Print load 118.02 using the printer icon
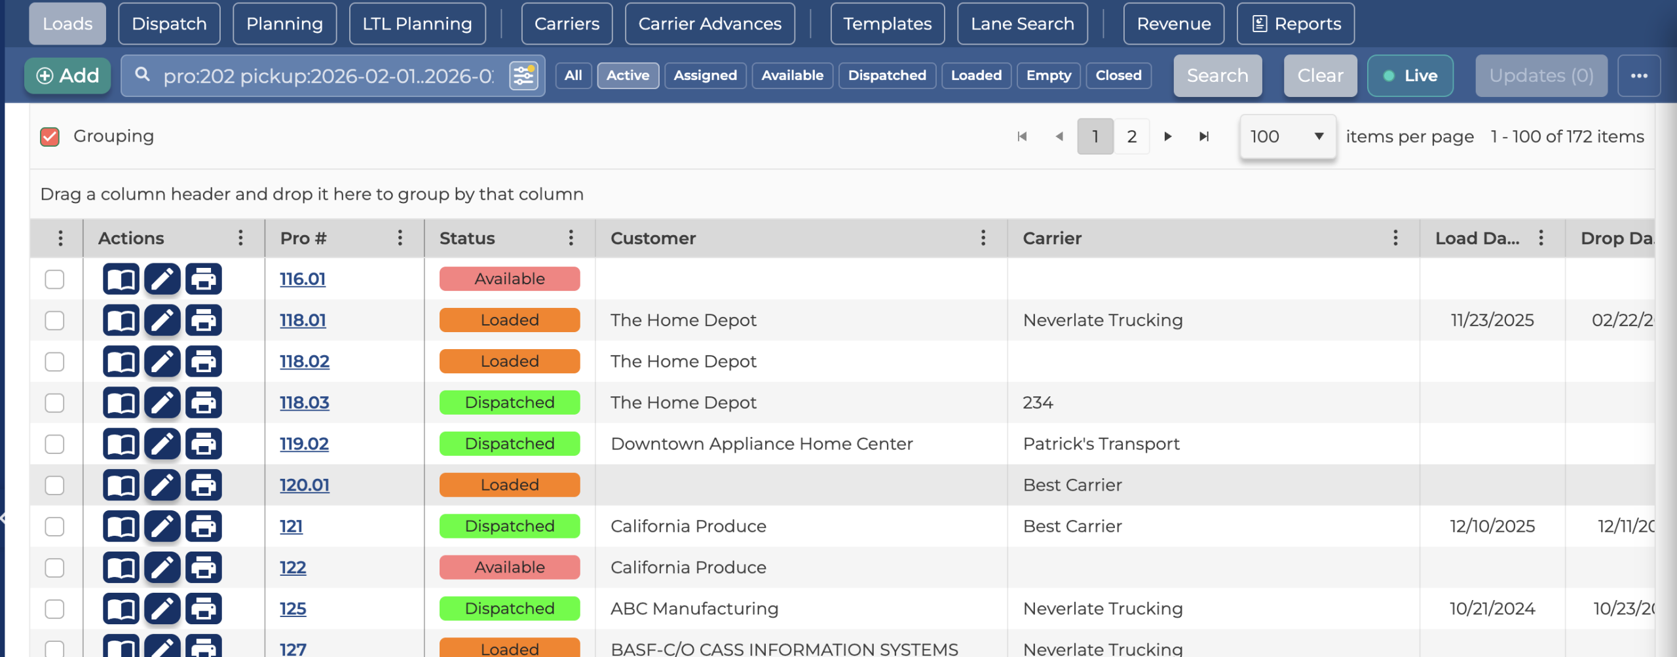Image resolution: width=1677 pixels, height=657 pixels. 204,362
